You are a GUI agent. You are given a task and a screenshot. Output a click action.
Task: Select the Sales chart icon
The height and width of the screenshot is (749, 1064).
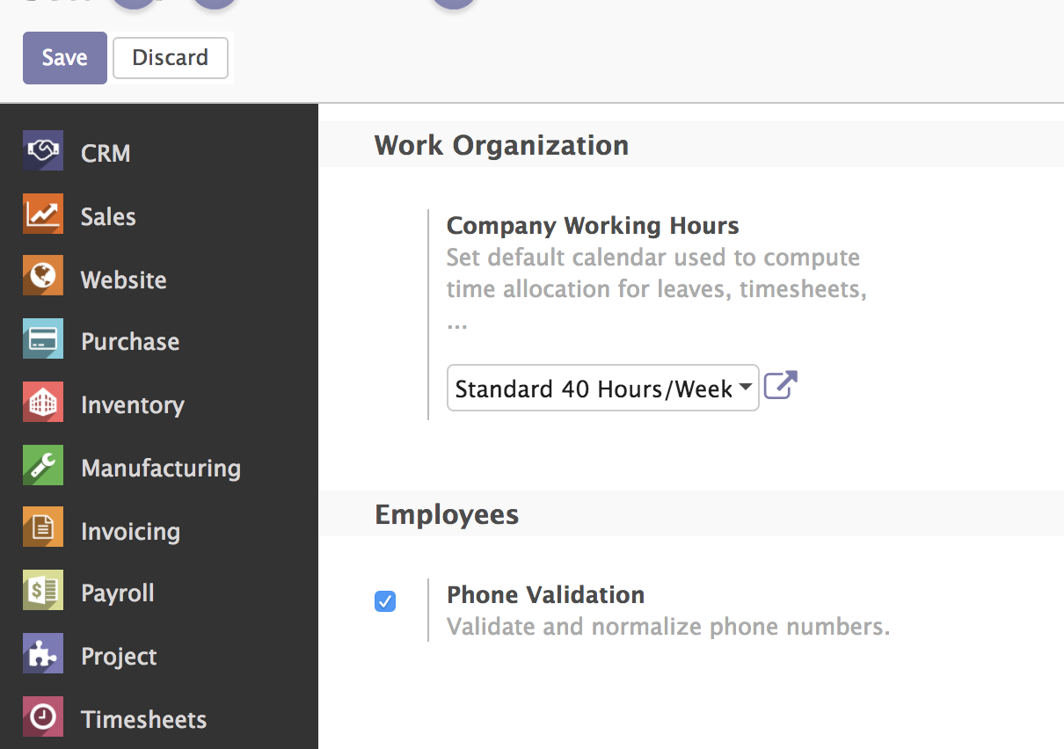pyautogui.click(x=43, y=215)
